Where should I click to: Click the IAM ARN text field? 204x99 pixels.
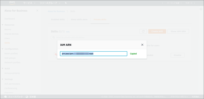coord(94,54)
